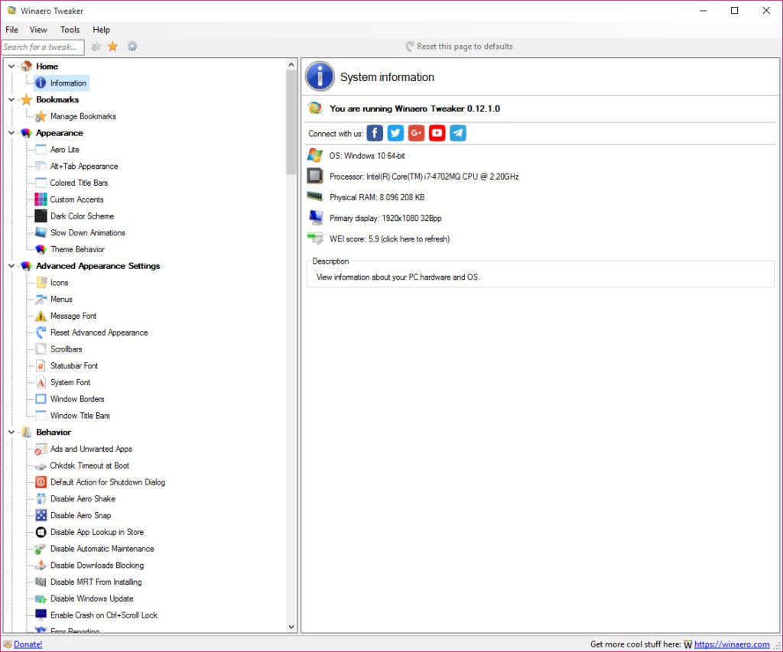Click the Enable Crash on Ctrl+Scroll Lock icon
This screenshot has width=783, height=652.
pos(41,615)
